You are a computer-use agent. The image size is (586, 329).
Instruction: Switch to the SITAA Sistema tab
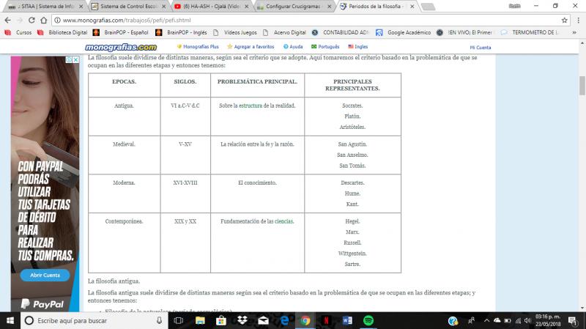45,7
